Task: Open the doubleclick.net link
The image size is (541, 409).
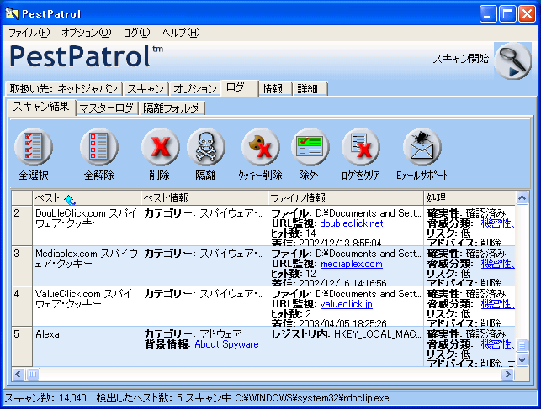Action: [x=351, y=223]
